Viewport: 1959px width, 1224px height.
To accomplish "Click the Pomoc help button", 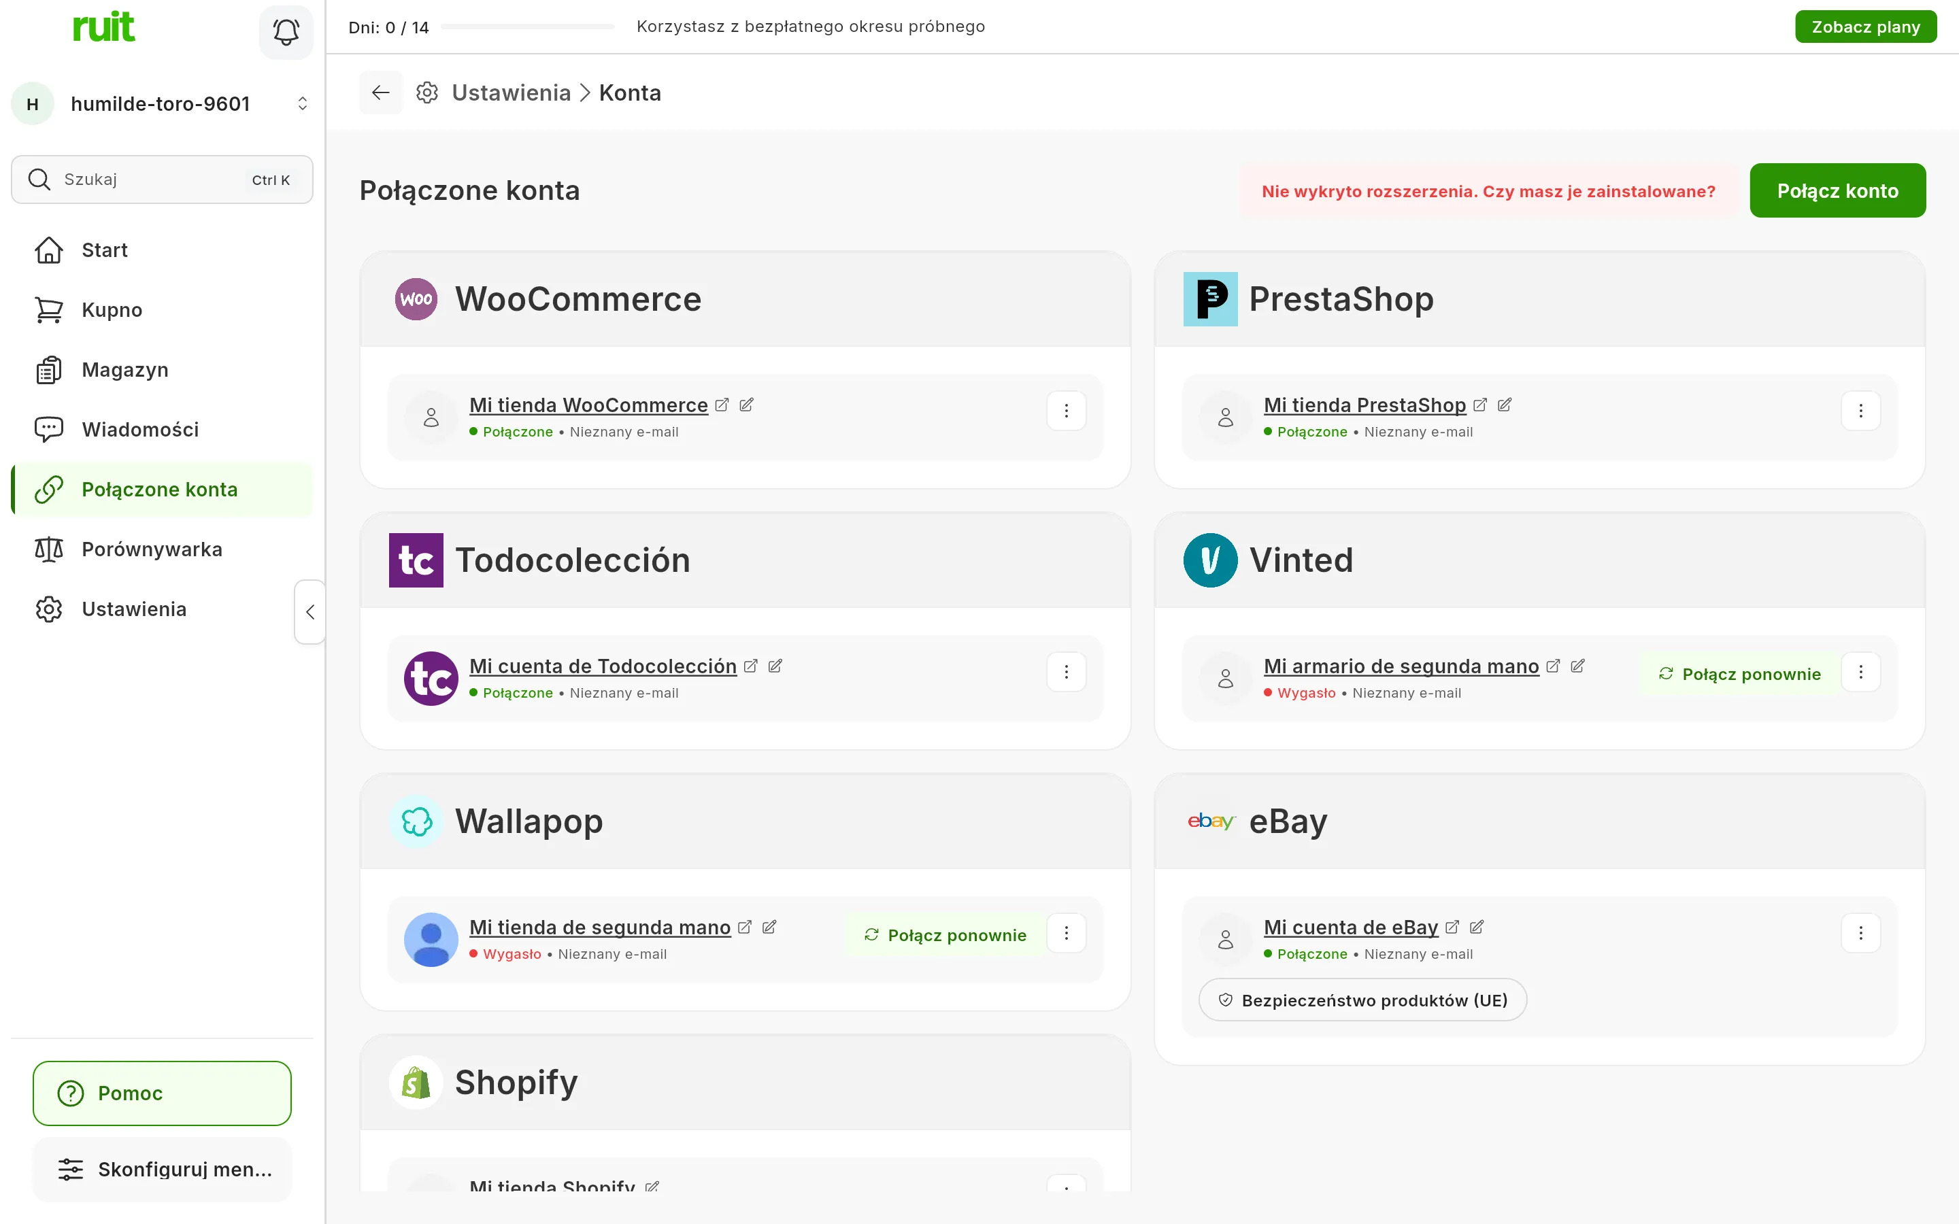I will 162,1093.
